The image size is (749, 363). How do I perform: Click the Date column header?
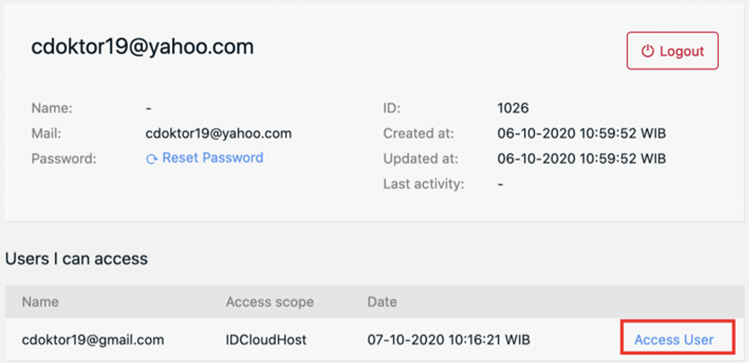(x=382, y=302)
